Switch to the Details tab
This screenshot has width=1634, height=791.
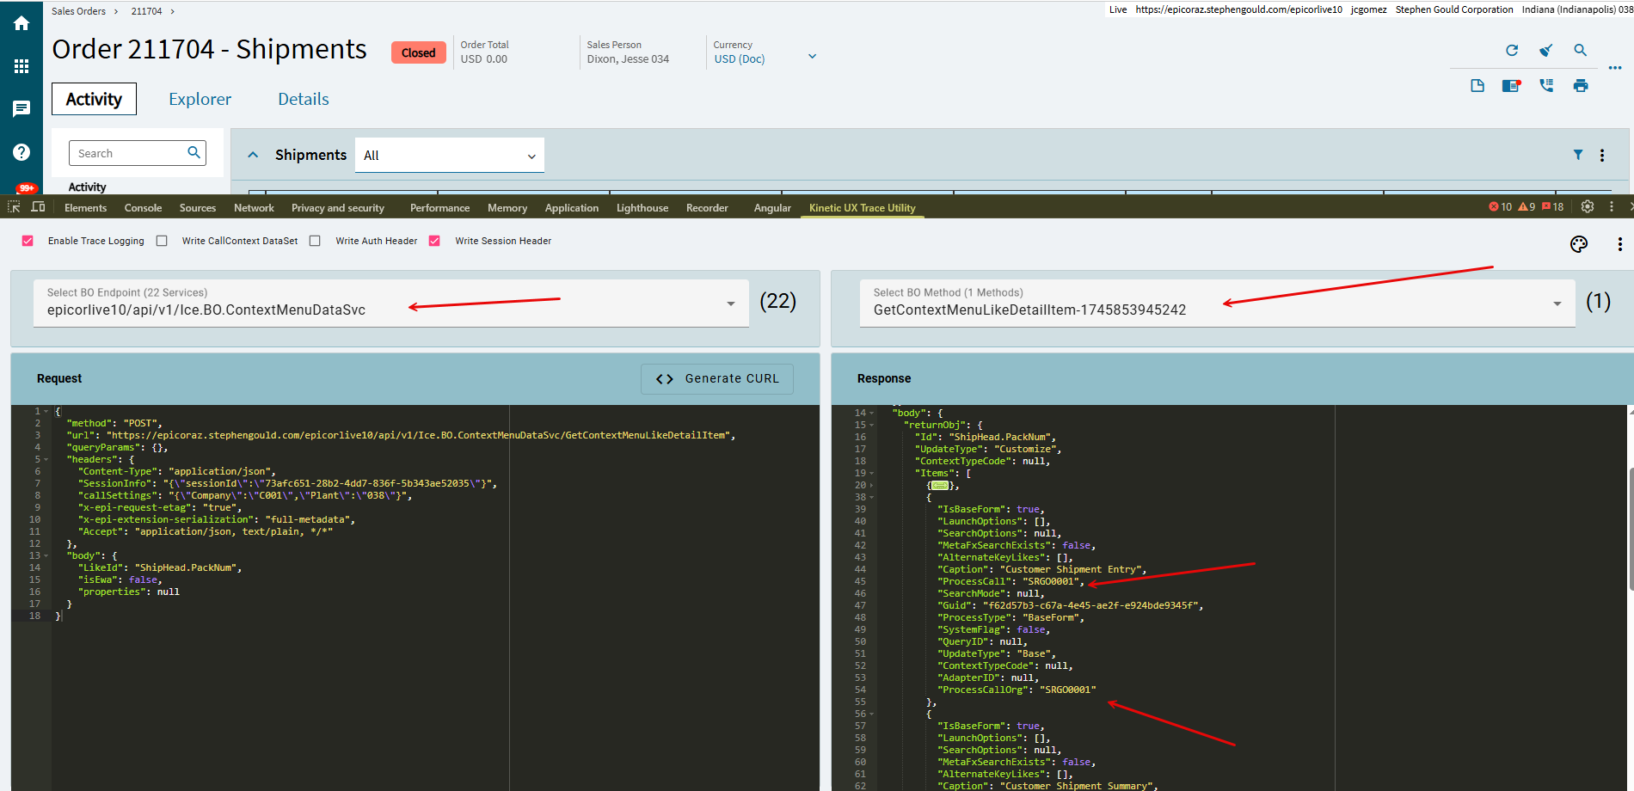[304, 99]
